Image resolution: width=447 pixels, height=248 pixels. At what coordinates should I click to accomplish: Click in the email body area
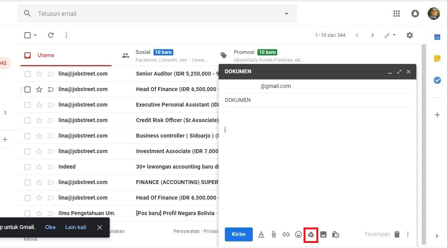click(x=317, y=167)
